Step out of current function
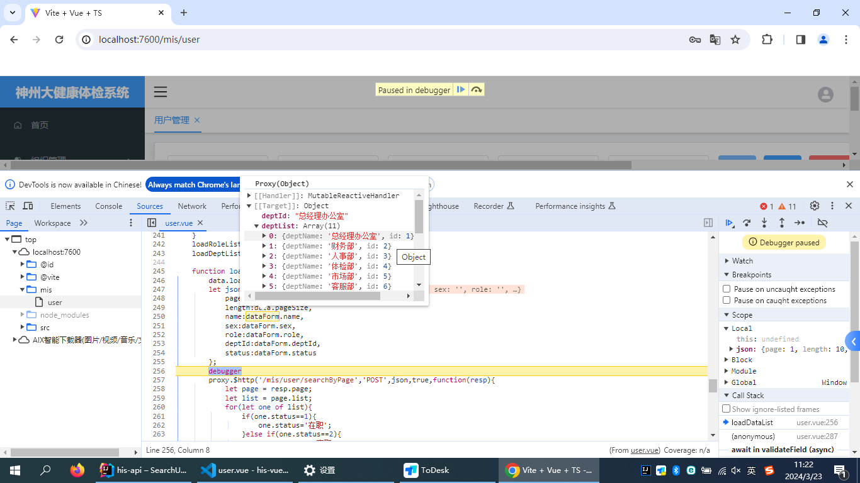Screen dimensions: 860x483 click(782, 223)
